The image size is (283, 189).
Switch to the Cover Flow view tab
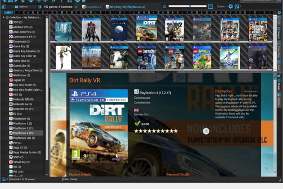click(x=279, y=49)
